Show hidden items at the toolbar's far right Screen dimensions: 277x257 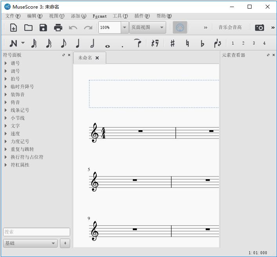click(x=273, y=27)
